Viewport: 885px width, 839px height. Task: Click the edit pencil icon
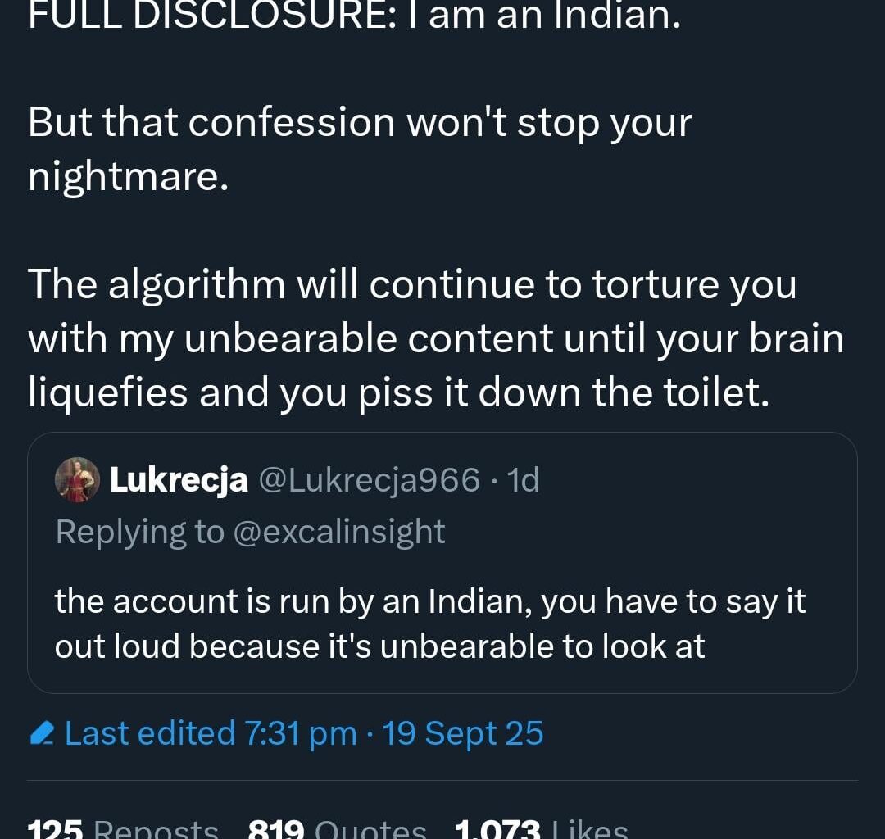pos(41,734)
